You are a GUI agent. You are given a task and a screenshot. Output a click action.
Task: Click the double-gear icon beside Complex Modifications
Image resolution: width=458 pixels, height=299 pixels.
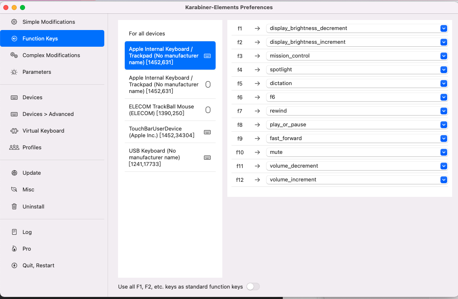14,55
